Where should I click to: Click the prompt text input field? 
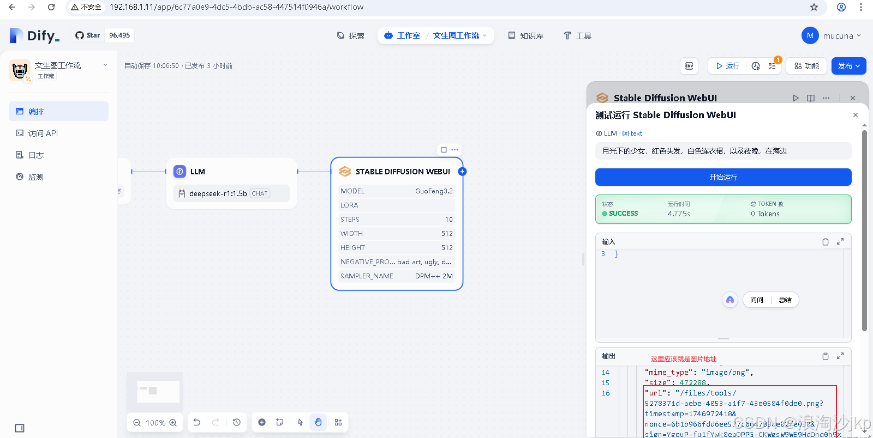pyautogui.click(x=723, y=151)
